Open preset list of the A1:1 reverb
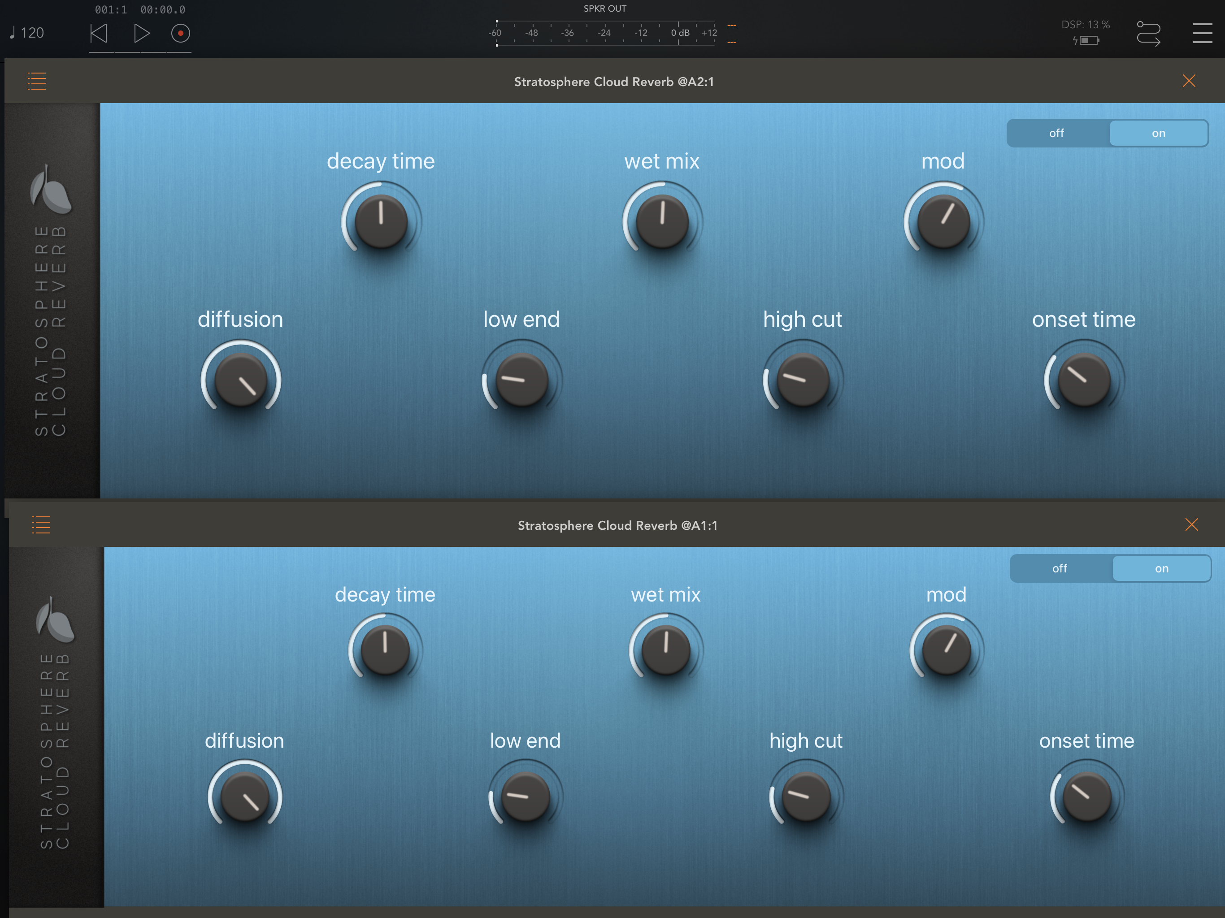Screen dimensions: 1225x918 41,525
